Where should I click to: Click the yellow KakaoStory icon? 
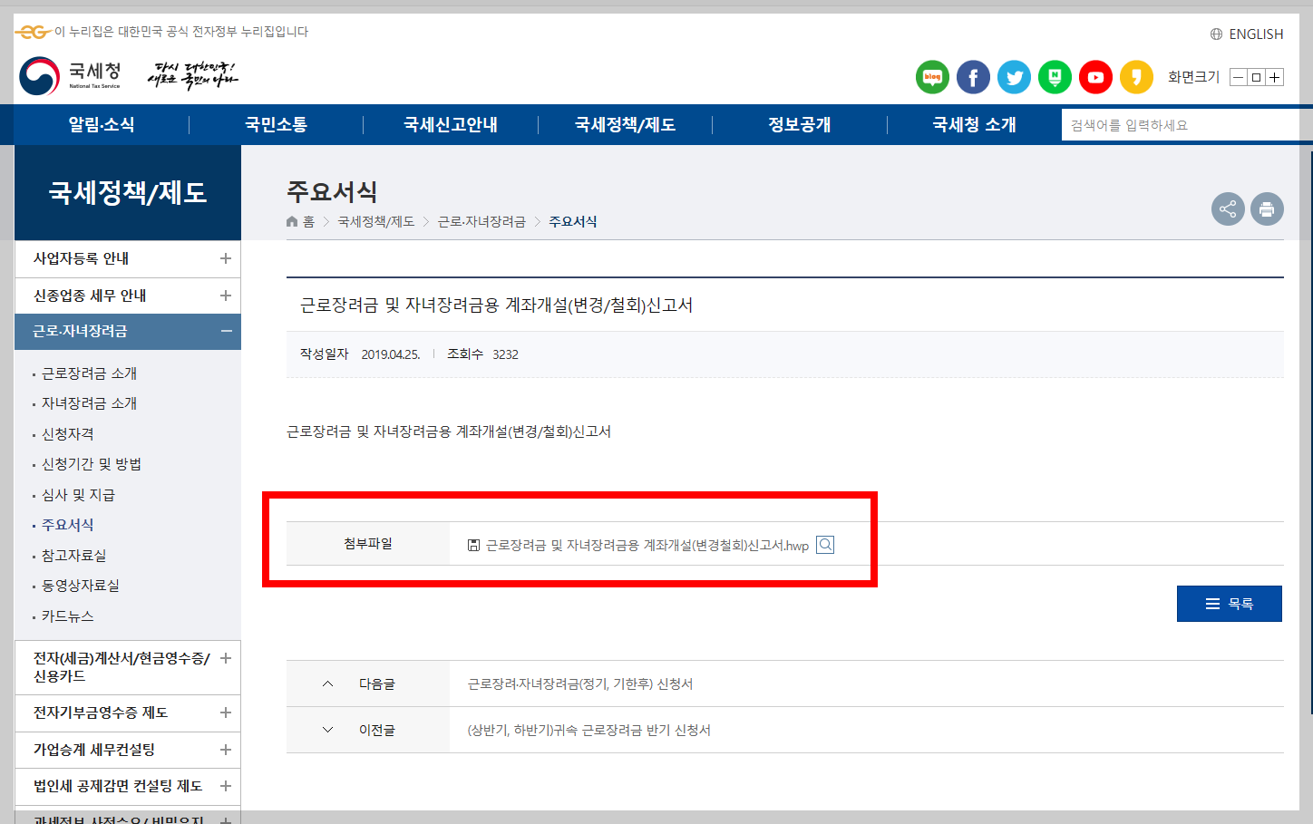[1136, 77]
